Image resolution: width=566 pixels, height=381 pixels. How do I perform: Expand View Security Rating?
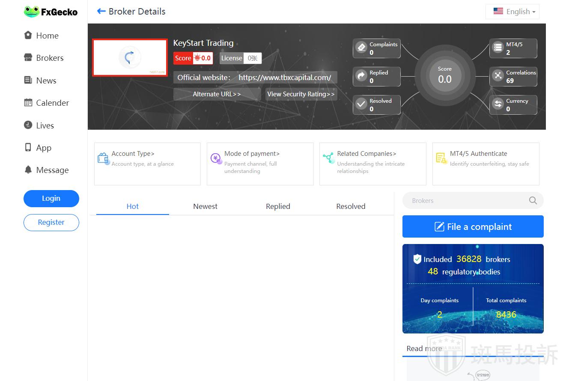[301, 94]
